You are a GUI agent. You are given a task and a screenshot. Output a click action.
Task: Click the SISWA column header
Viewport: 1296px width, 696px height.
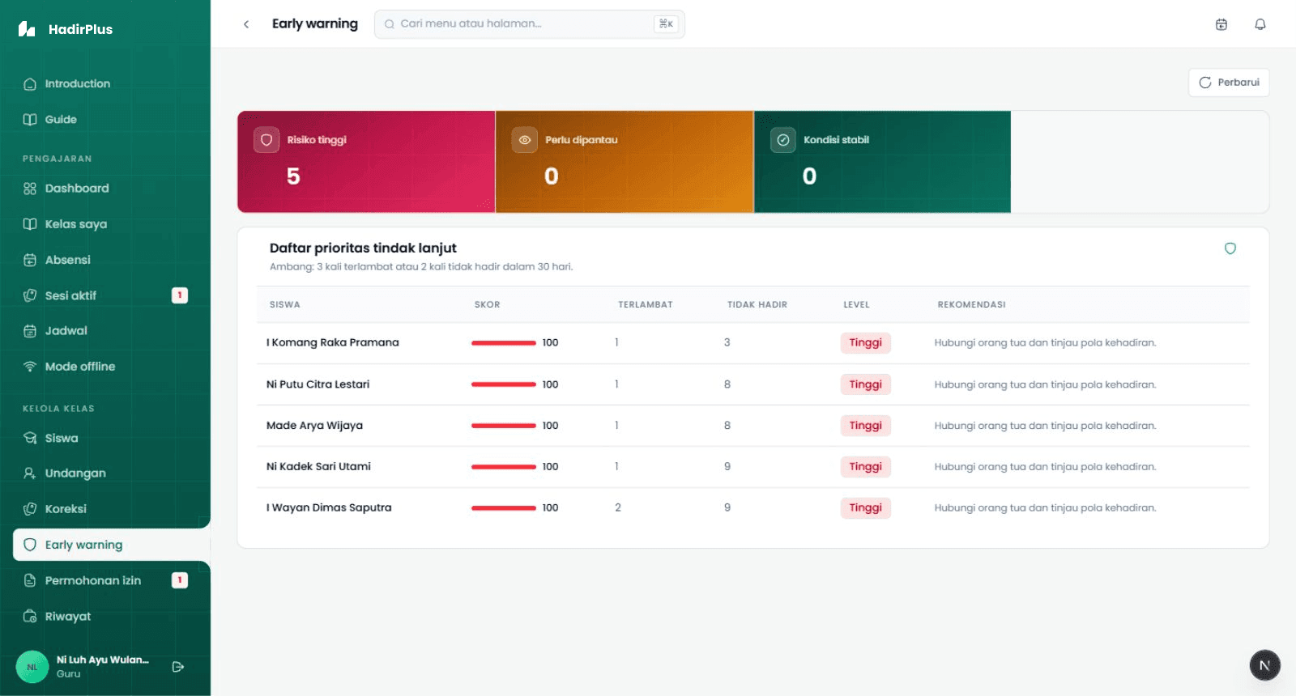pyautogui.click(x=285, y=305)
